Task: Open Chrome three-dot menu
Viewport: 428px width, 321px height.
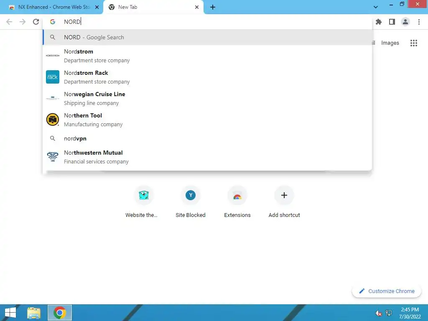Action: pos(419,22)
